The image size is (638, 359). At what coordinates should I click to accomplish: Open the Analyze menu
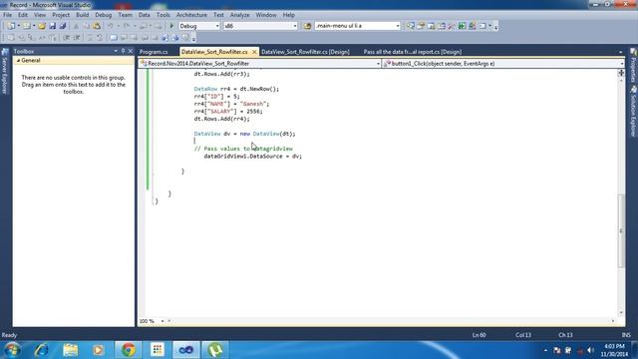tap(239, 15)
